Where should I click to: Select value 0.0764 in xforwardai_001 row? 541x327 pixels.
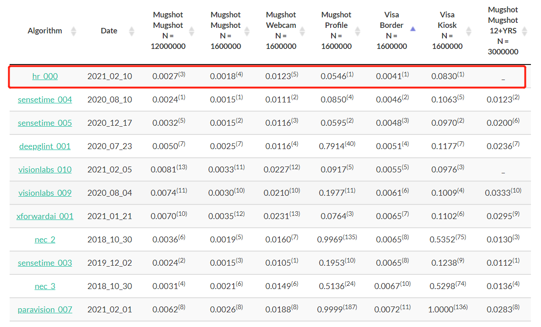pos(334,216)
